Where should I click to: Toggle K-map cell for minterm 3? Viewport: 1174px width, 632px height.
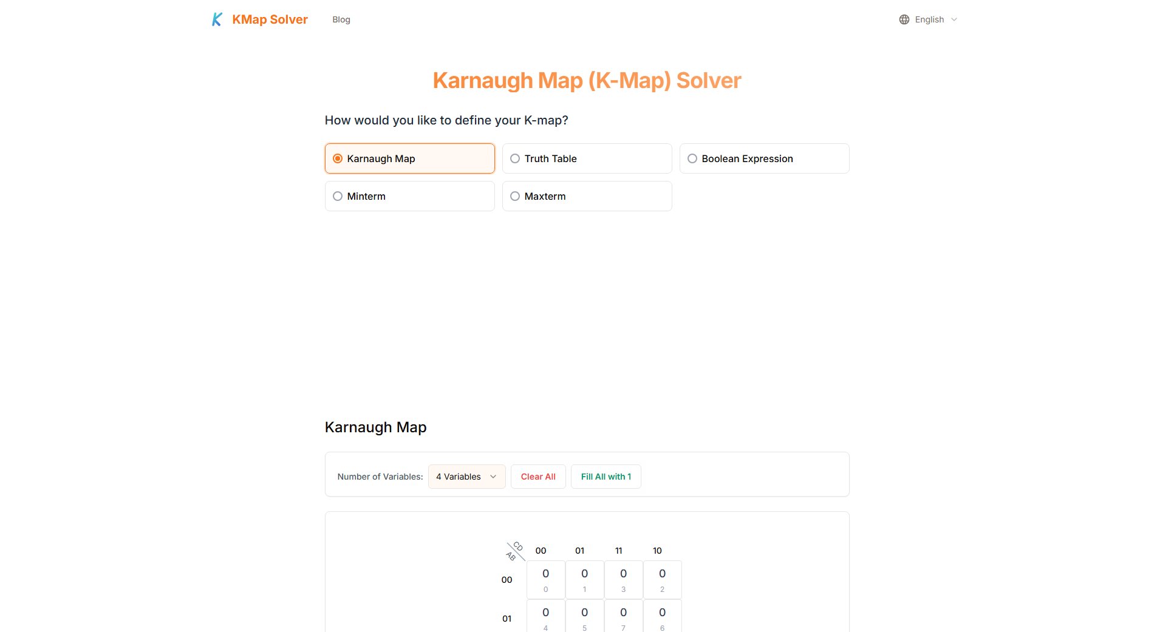(623, 580)
